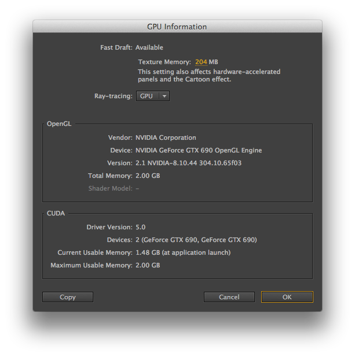The height and width of the screenshot is (357, 355).
Task: Click the NVIDIA Corporation vendor text
Action: [x=166, y=137]
